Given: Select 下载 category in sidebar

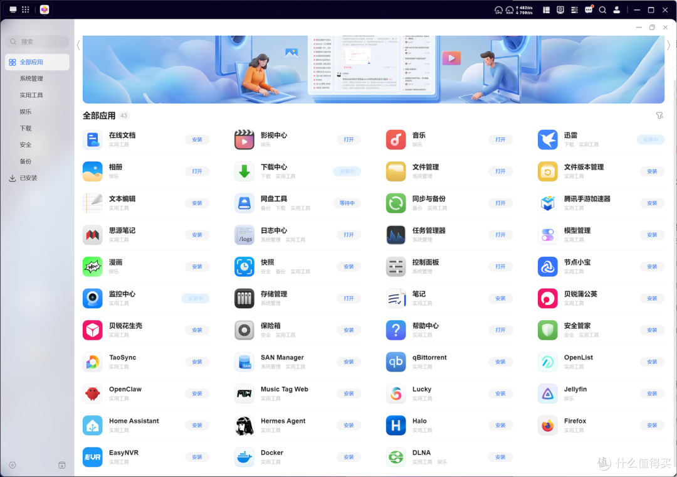Looking at the screenshot, I should pos(26,129).
